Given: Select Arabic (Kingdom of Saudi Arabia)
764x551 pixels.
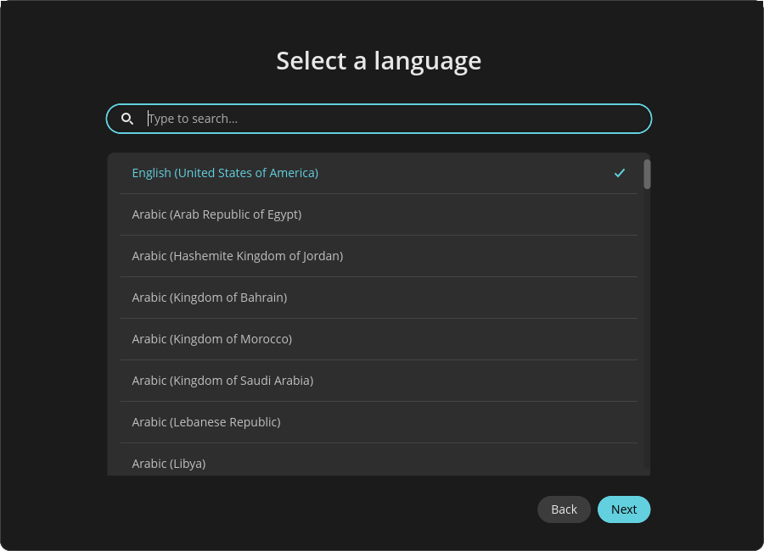Looking at the screenshot, I should [222, 381].
